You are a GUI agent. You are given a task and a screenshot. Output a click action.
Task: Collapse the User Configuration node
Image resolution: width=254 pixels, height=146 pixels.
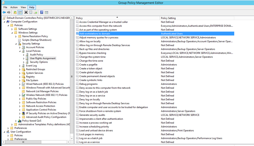(4, 132)
